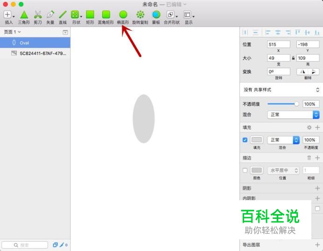Click the height field 109
This screenshot has height=251, width=323.
point(308,58)
